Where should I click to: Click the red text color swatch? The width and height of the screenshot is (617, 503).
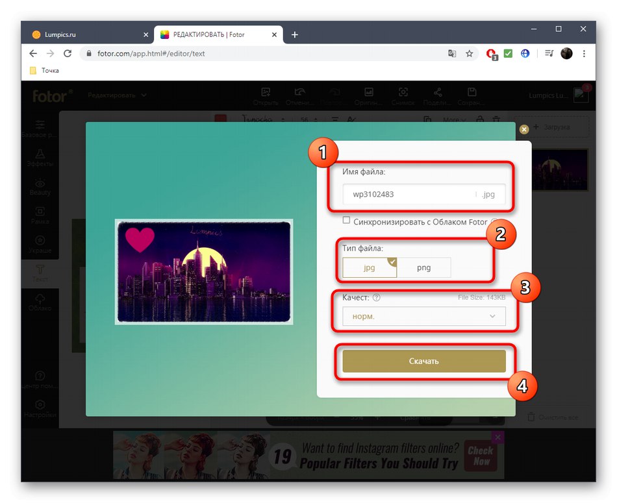(220, 119)
